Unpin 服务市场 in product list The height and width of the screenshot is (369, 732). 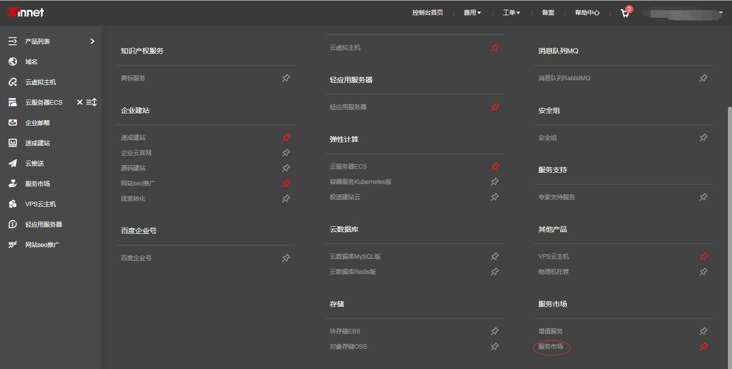pos(704,347)
